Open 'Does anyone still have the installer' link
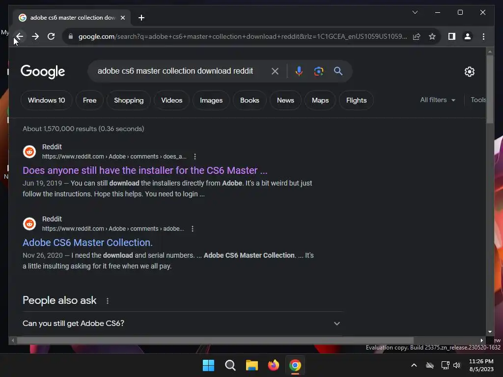 click(145, 170)
